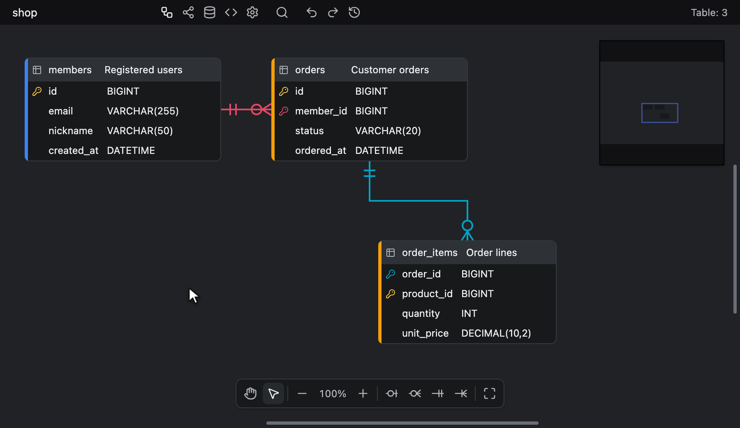
Task: Click the DATETIME type of created_at
Action: [131, 151]
